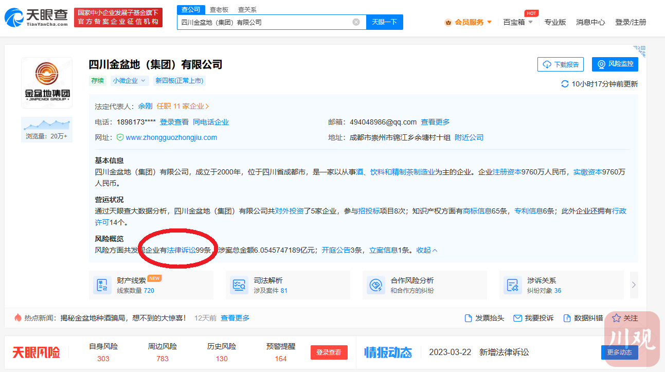Screen dimensions: 665x372
Task: Open 合作风险分析 card icon
Action: (x=375, y=285)
